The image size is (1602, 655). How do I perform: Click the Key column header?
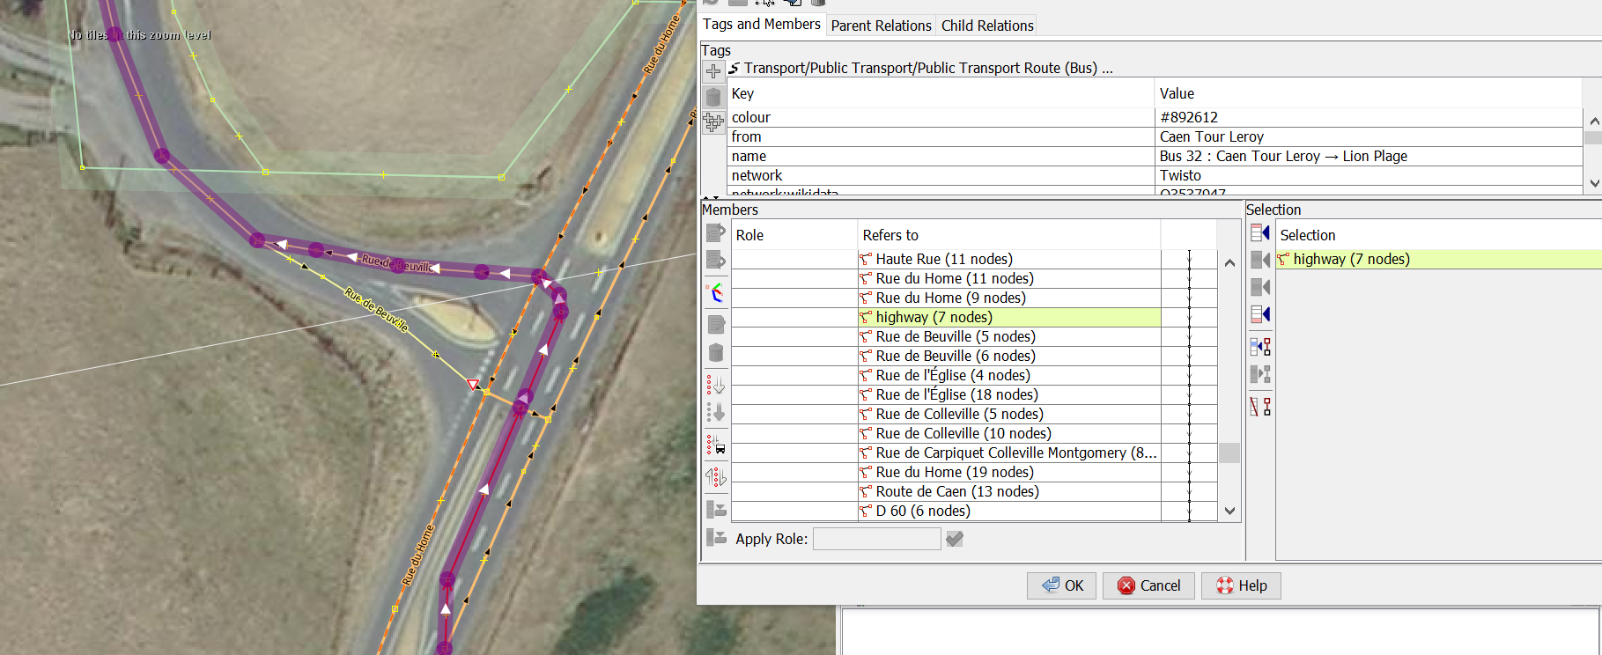941,93
